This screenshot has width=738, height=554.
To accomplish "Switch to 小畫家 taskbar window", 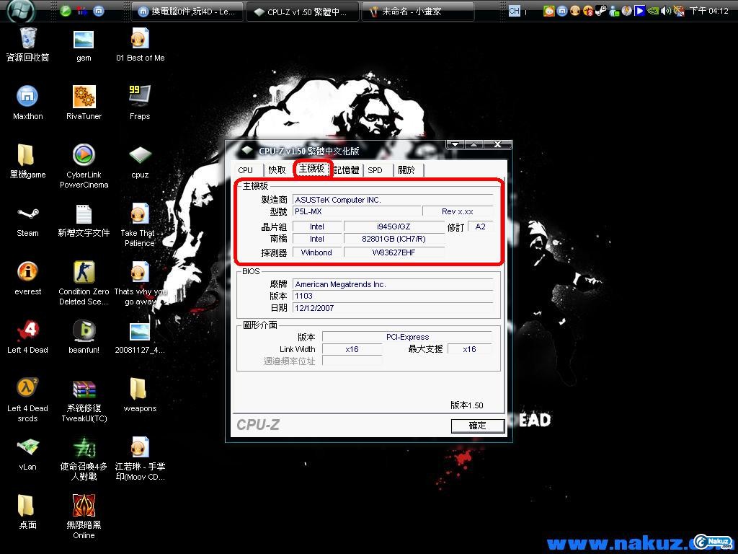I will point(418,12).
